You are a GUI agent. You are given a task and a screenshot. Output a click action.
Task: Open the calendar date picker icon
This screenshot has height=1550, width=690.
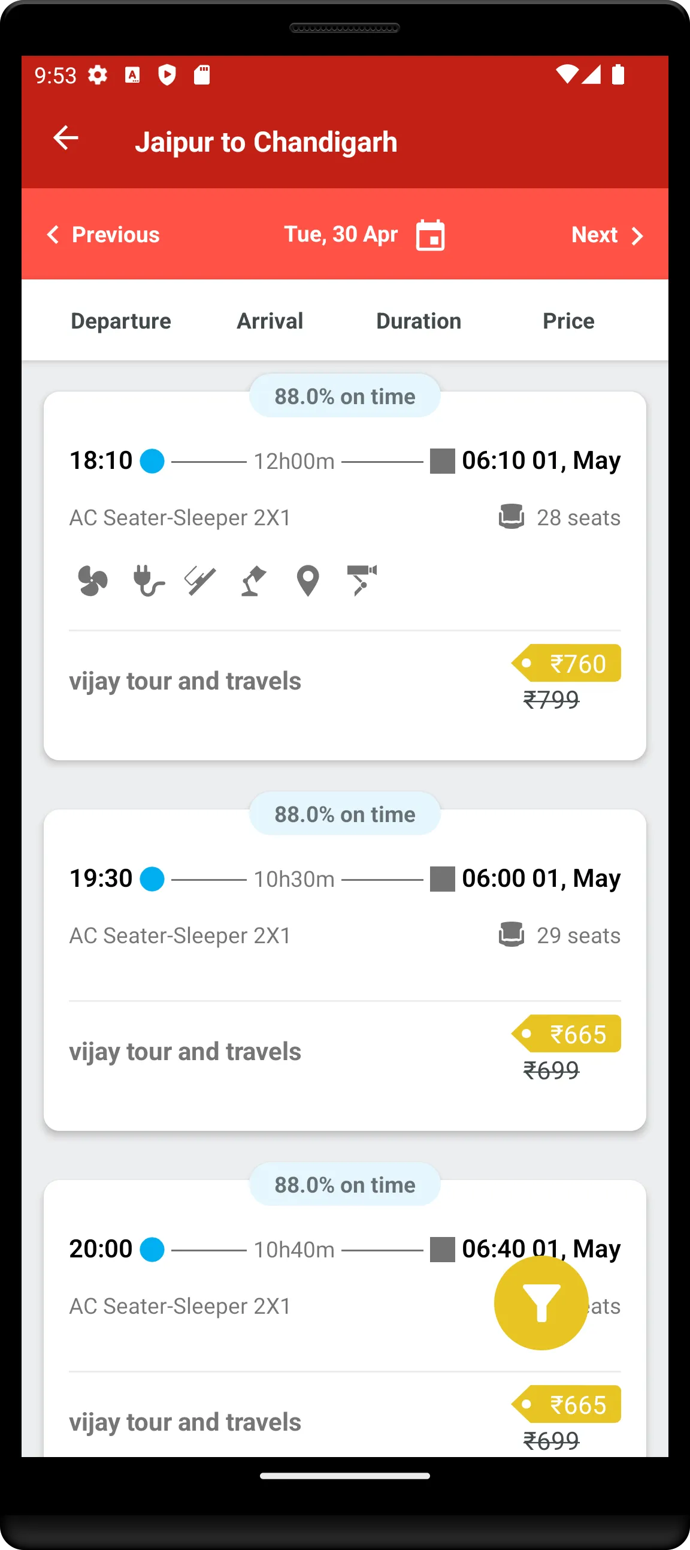[429, 234]
